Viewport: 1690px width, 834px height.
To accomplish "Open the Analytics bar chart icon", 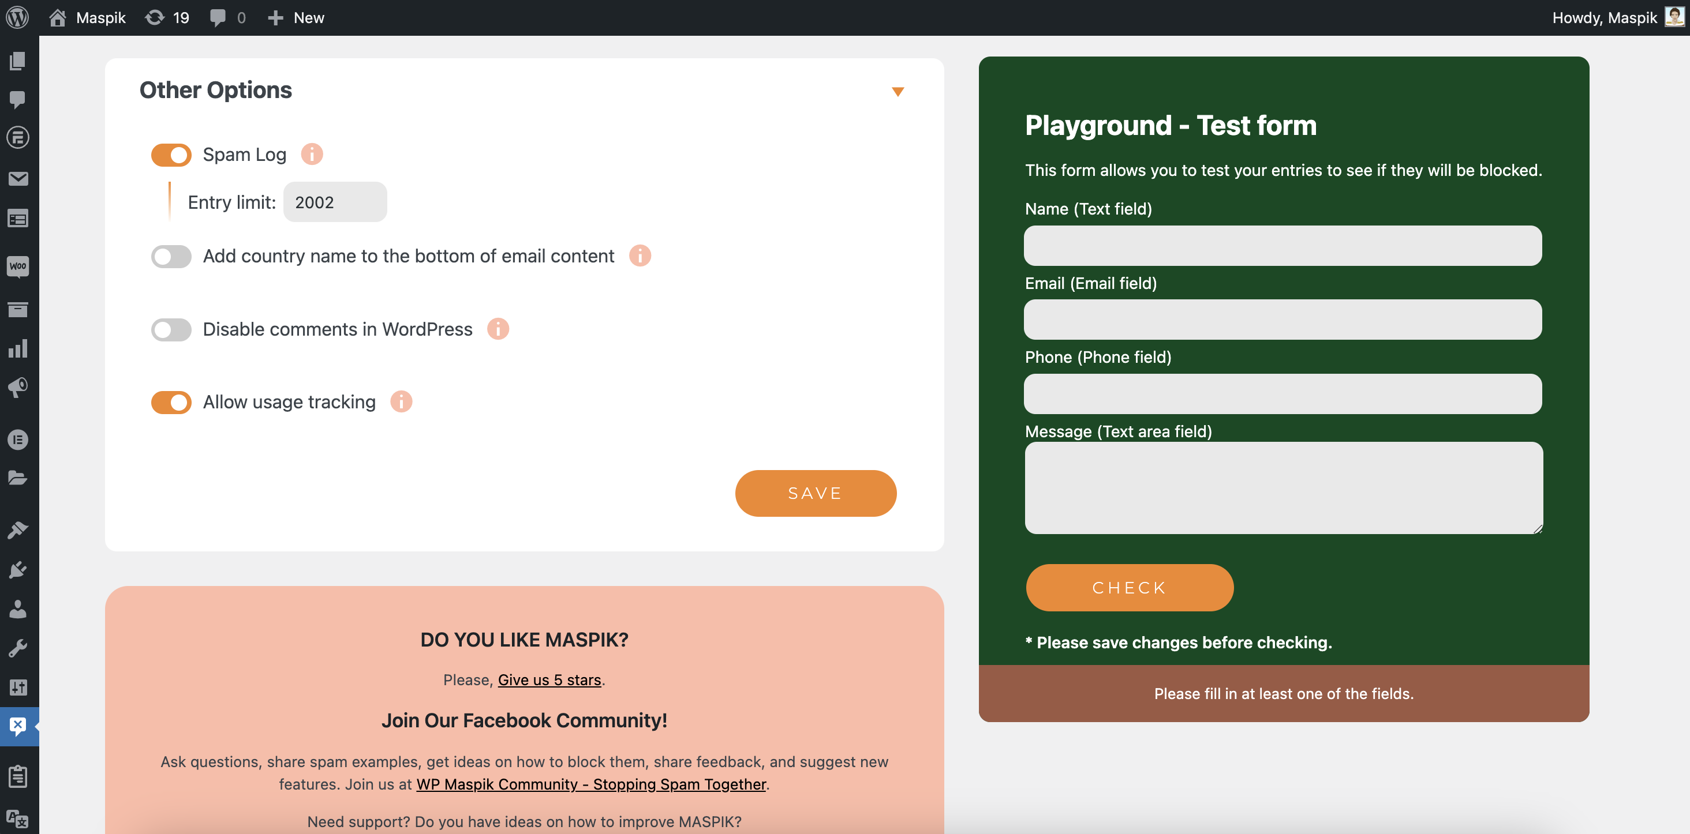I will click(x=18, y=348).
